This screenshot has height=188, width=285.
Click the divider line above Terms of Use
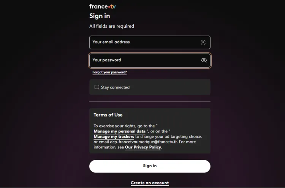click(x=150, y=101)
